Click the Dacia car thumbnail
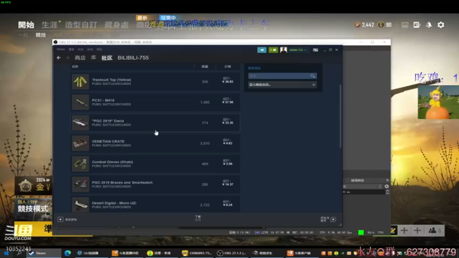Viewport: 459px width, 258px height. tap(80, 123)
